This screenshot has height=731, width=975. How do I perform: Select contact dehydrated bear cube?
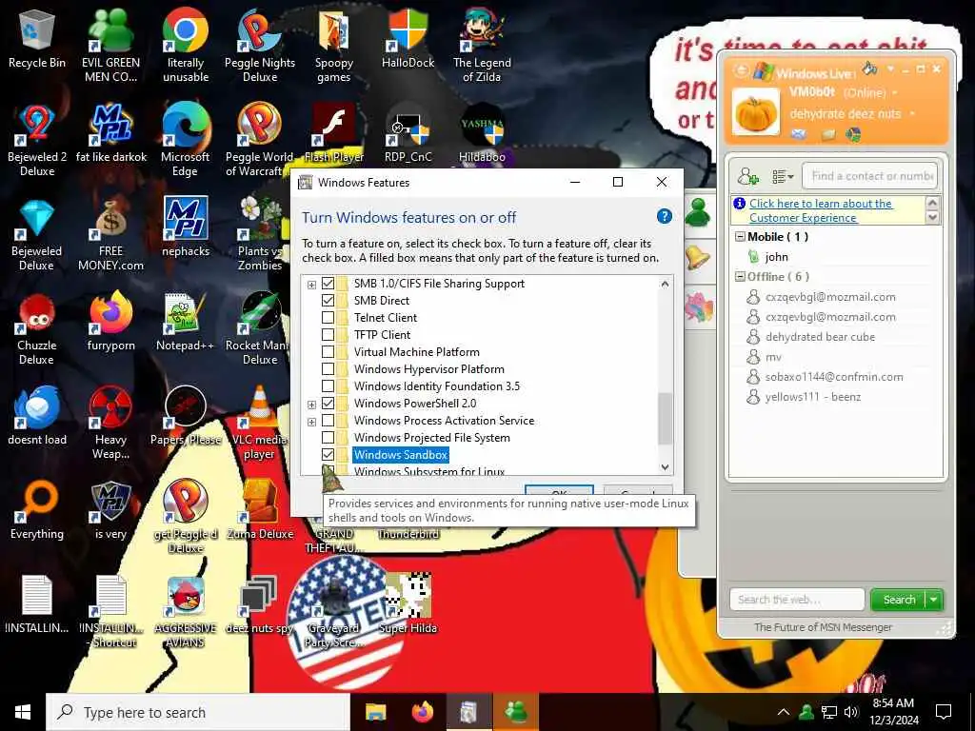point(820,337)
